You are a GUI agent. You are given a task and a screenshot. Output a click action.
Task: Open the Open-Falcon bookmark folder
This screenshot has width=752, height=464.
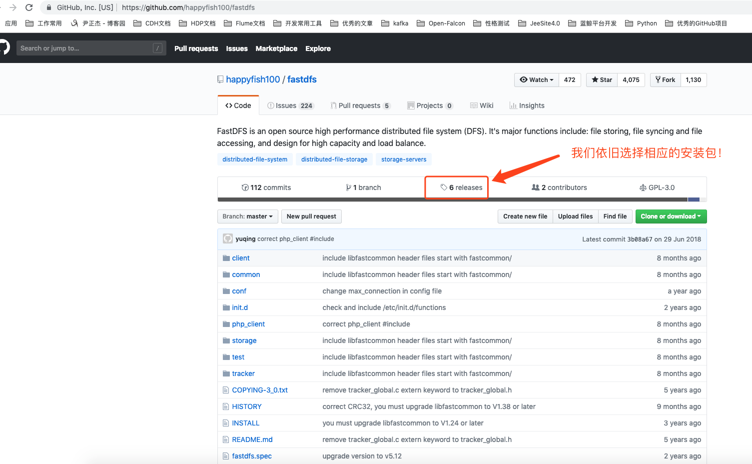coord(441,23)
